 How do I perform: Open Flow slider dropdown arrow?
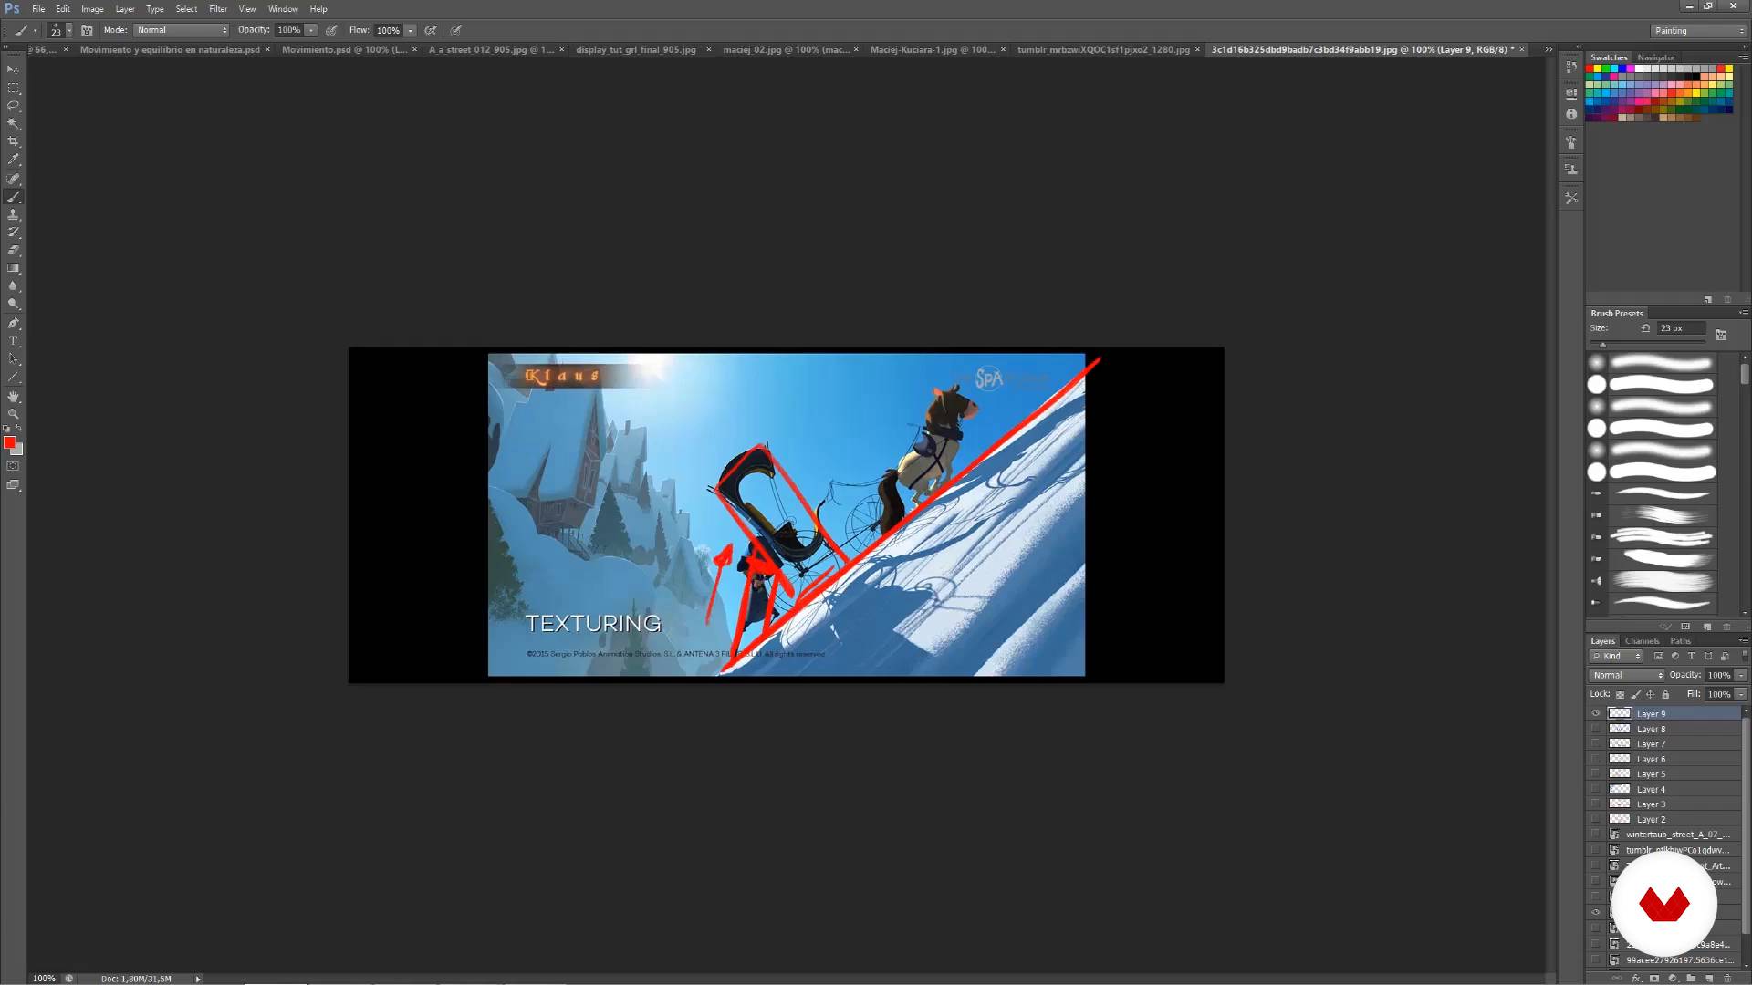[411, 30]
